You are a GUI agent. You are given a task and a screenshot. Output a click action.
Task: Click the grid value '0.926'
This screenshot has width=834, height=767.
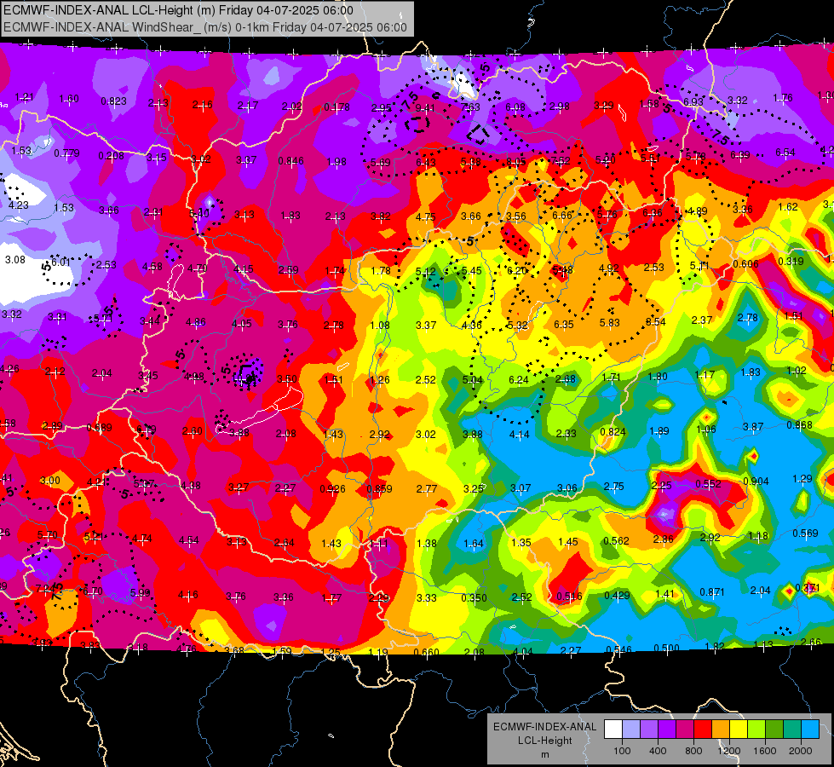(x=332, y=488)
